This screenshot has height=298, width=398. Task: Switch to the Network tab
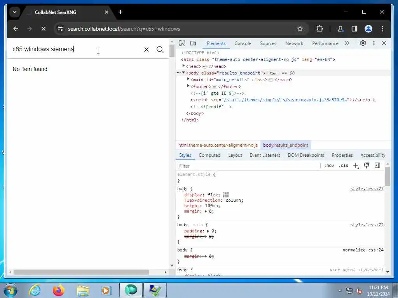pos(294,43)
